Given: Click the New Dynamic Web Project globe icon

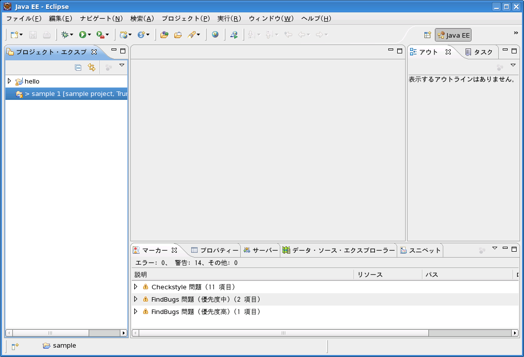Looking at the screenshot, I should [x=124, y=35].
